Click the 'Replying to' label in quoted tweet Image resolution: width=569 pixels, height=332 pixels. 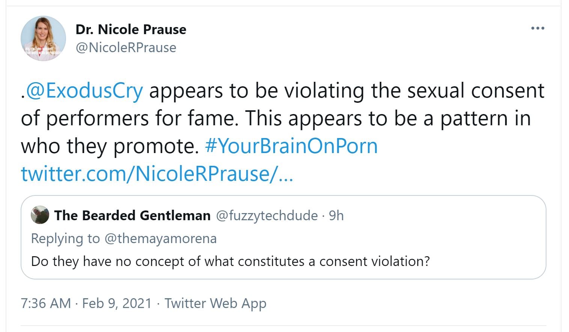click(65, 239)
